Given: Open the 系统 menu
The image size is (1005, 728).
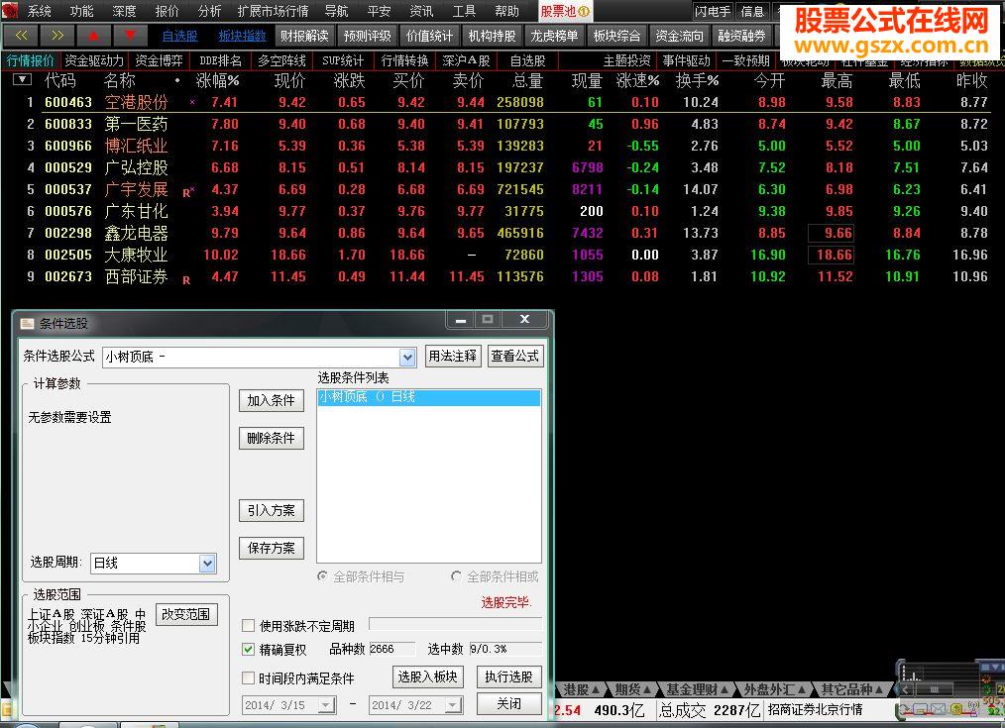Looking at the screenshot, I should (x=39, y=11).
